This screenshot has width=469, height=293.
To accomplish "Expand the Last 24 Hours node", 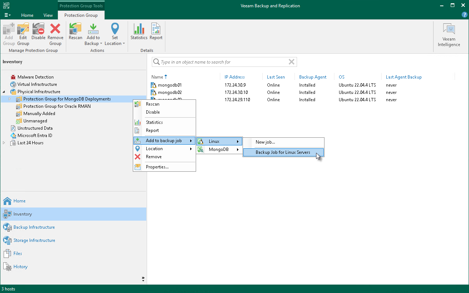I will pos(4,143).
